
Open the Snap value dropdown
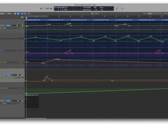tap(155, 13)
